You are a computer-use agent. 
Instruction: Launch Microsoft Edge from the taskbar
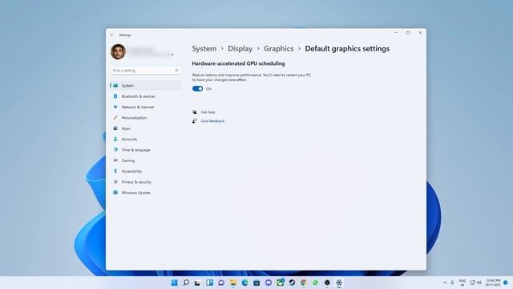tap(244, 283)
